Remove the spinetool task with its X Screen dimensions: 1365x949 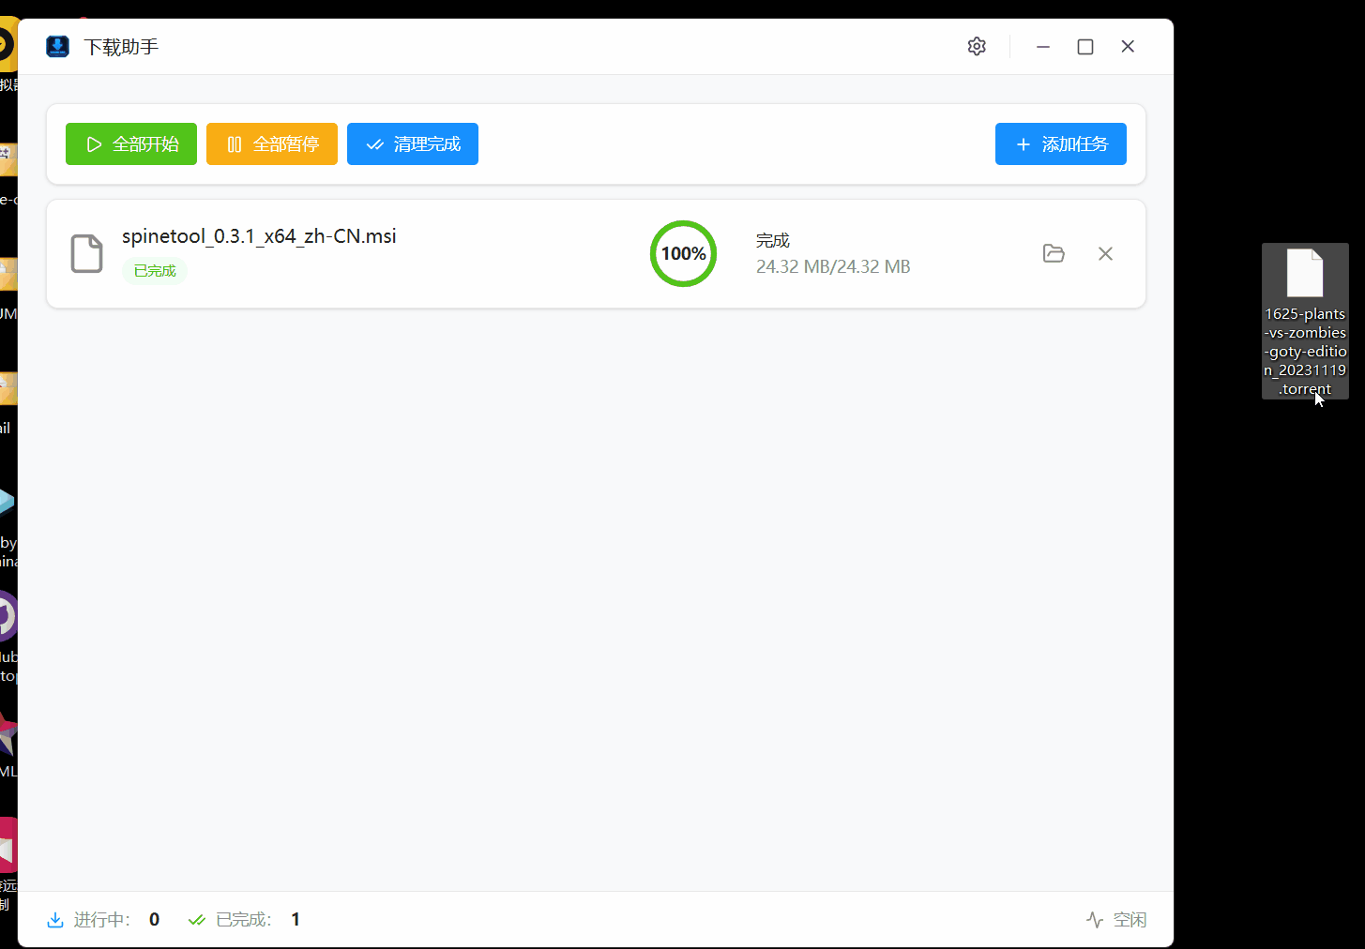tap(1105, 253)
